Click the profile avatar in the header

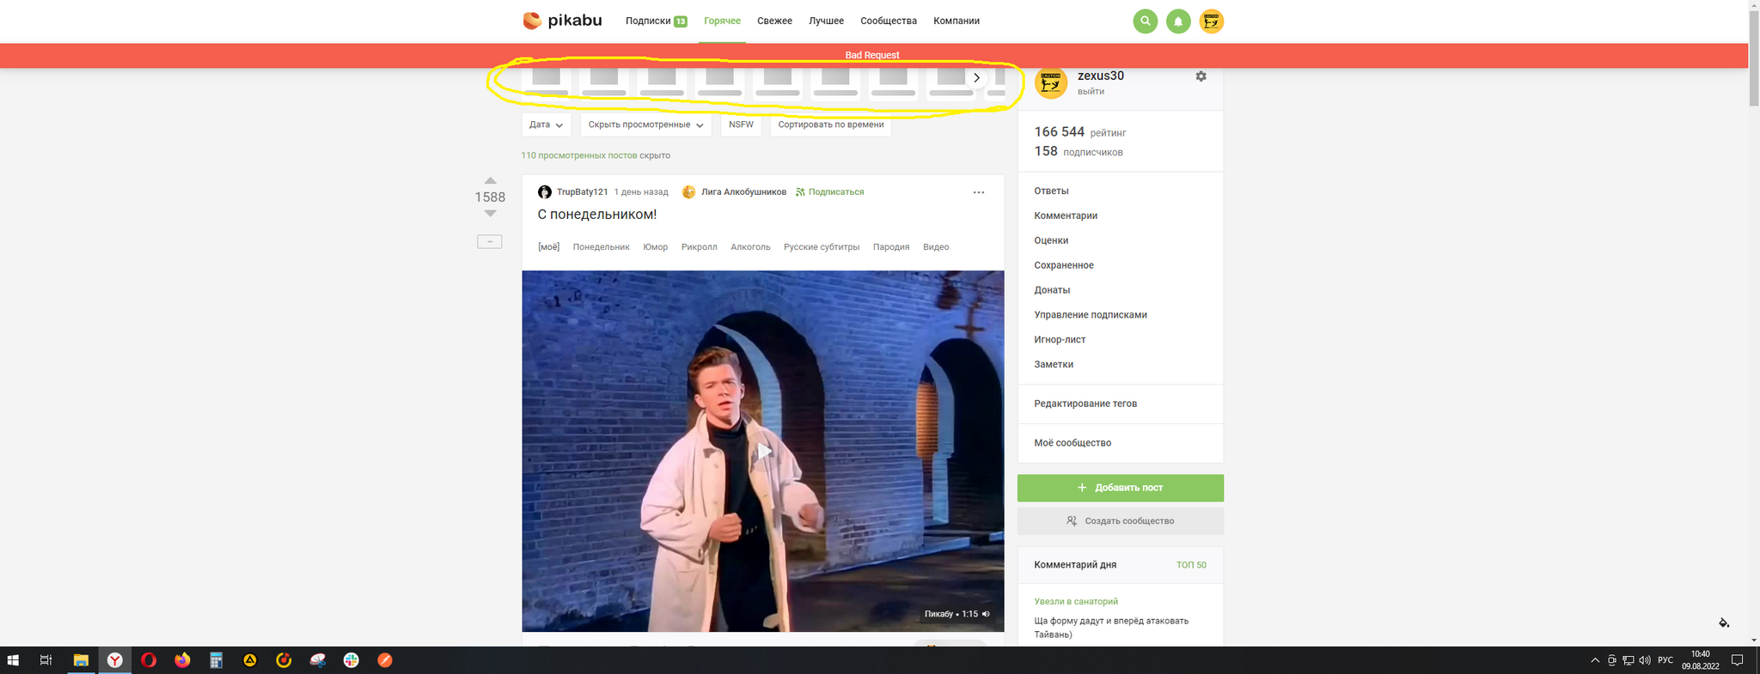(x=1212, y=21)
